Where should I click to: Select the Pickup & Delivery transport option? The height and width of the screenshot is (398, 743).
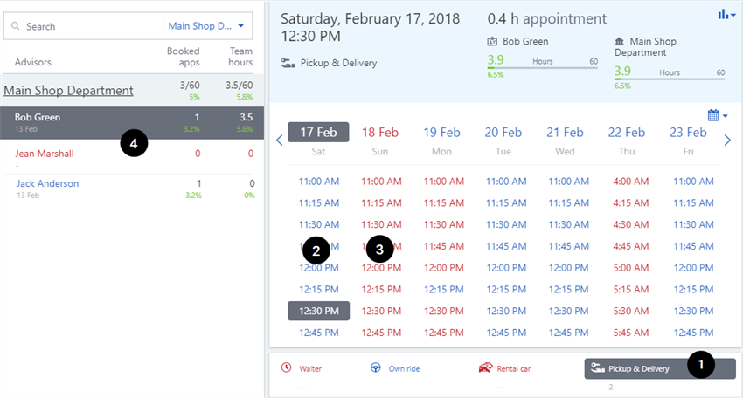coord(659,368)
